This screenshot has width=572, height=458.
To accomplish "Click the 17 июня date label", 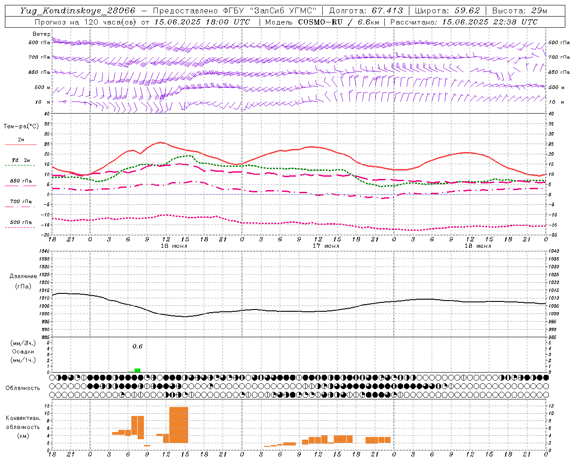I will tap(326, 246).
